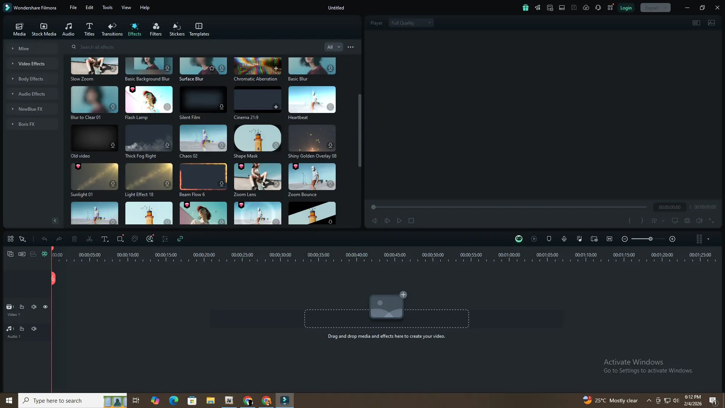This screenshot has width=725, height=408.
Task: Click the Login button
Action: pos(626,8)
